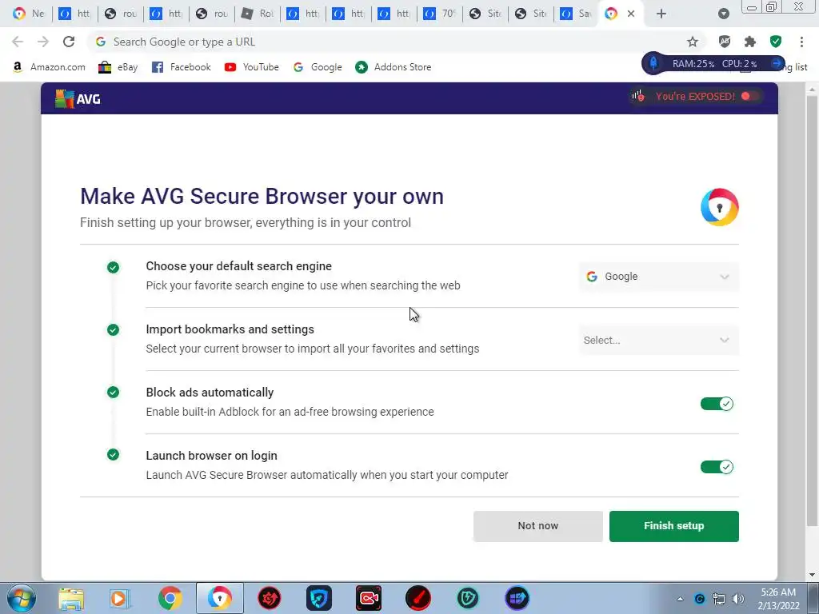This screenshot has height=614, width=819.
Task: Click the address bar search field
Action: pos(386,42)
